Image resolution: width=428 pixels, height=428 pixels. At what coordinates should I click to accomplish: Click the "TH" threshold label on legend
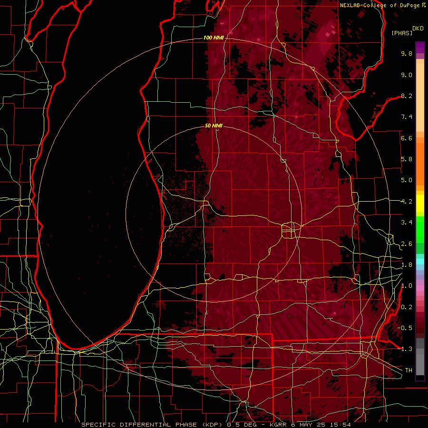click(409, 370)
